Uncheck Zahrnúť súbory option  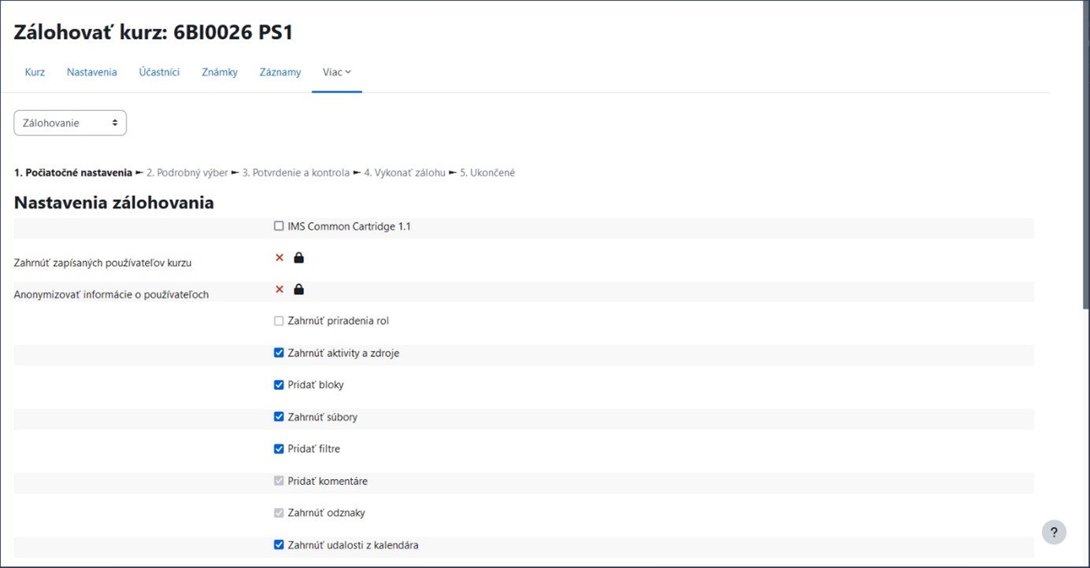pyautogui.click(x=279, y=417)
